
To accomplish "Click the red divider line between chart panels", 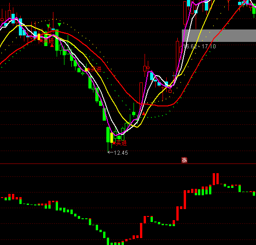I will point(128,163).
